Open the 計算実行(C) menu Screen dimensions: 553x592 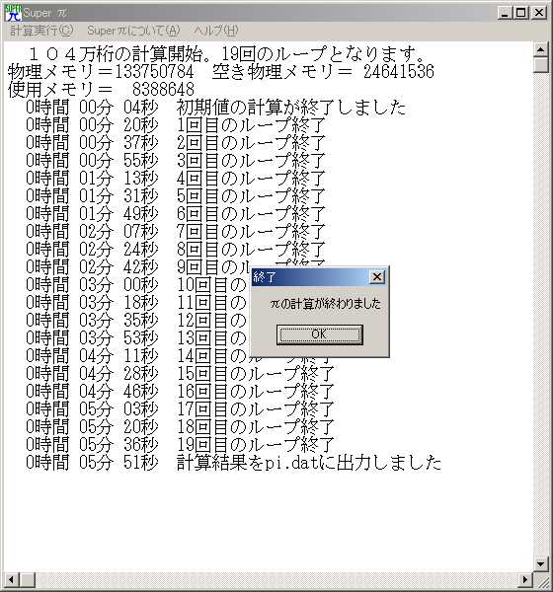click(x=41, y=31)
